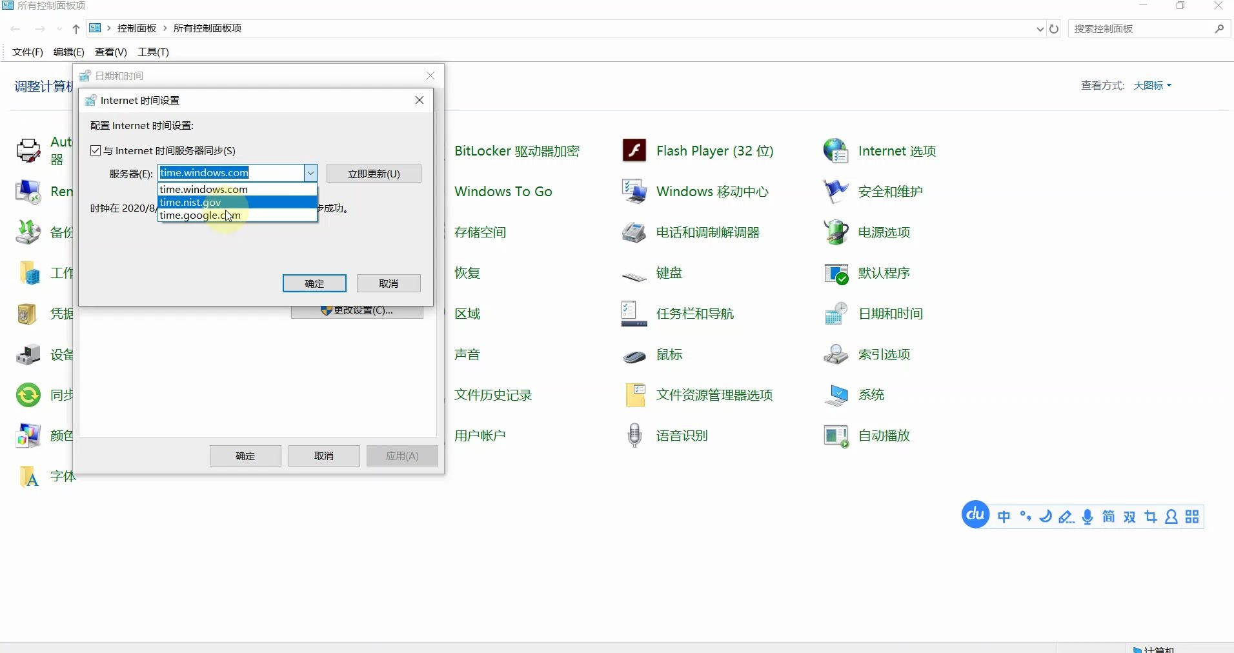
Task: Select time.google.com from the dropdown list
Action: tap(238, 215)
